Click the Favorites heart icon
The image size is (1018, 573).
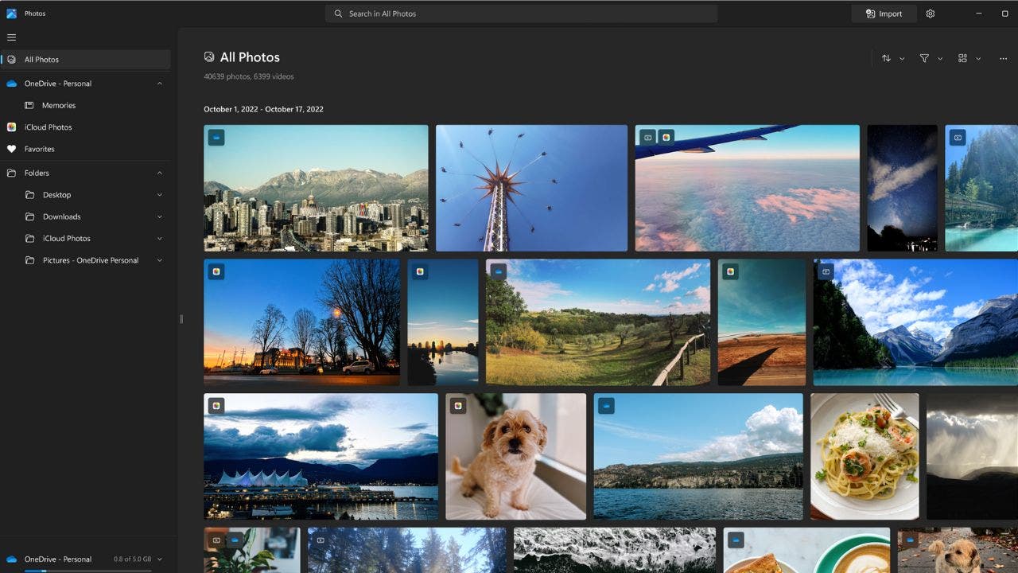11,149
